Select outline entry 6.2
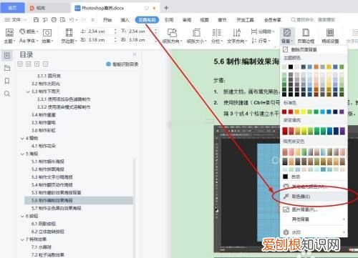This screenshot has height=258, width=358. click(x=48, y=232)
